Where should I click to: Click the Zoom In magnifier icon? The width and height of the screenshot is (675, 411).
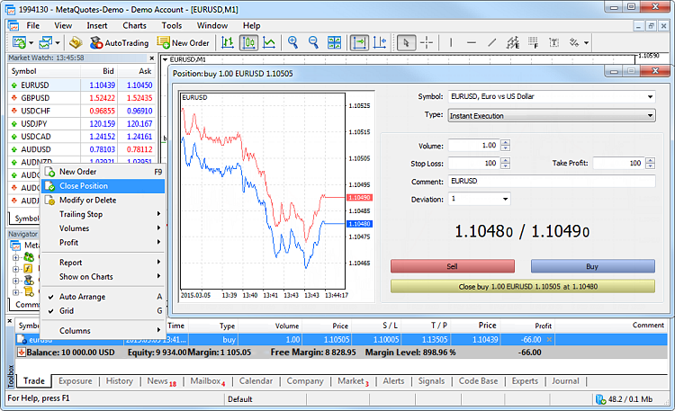(292, 42)
